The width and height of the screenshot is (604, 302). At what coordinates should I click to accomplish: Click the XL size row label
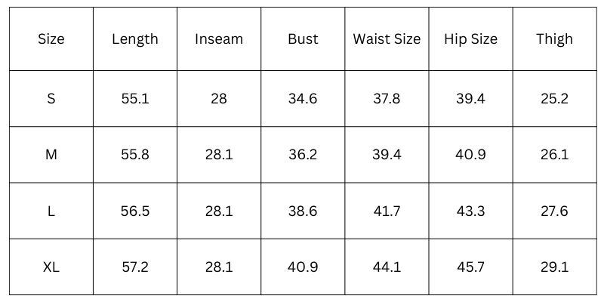[x=51, y=267]
